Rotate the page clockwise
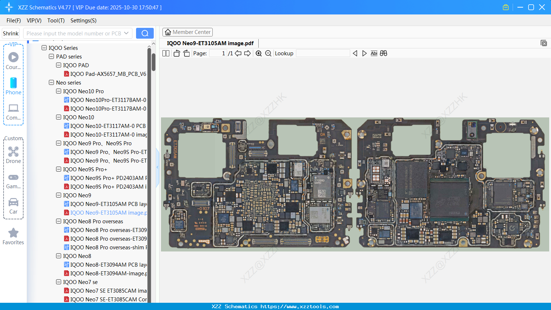The image size is (551, 310). 186,53
